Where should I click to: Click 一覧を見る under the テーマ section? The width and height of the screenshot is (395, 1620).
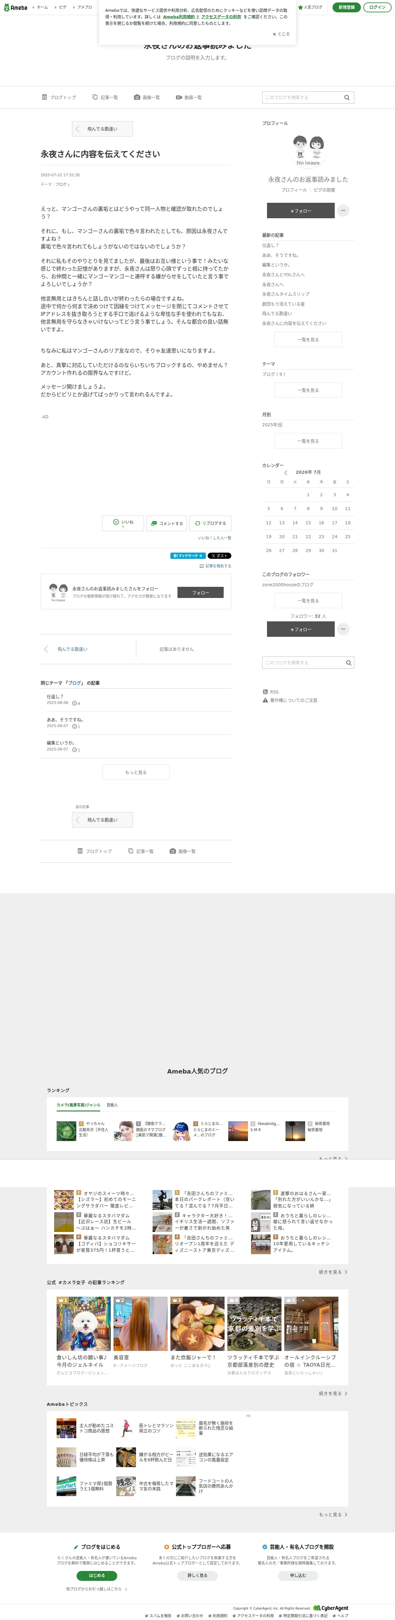click(x=308, y=390)
